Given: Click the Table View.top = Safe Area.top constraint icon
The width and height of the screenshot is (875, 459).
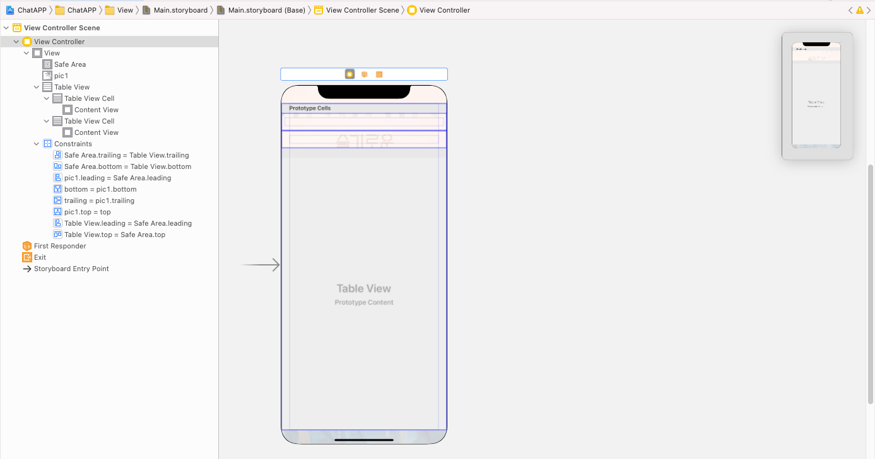Looking at the screenshot, I should (x=58, y=234).
